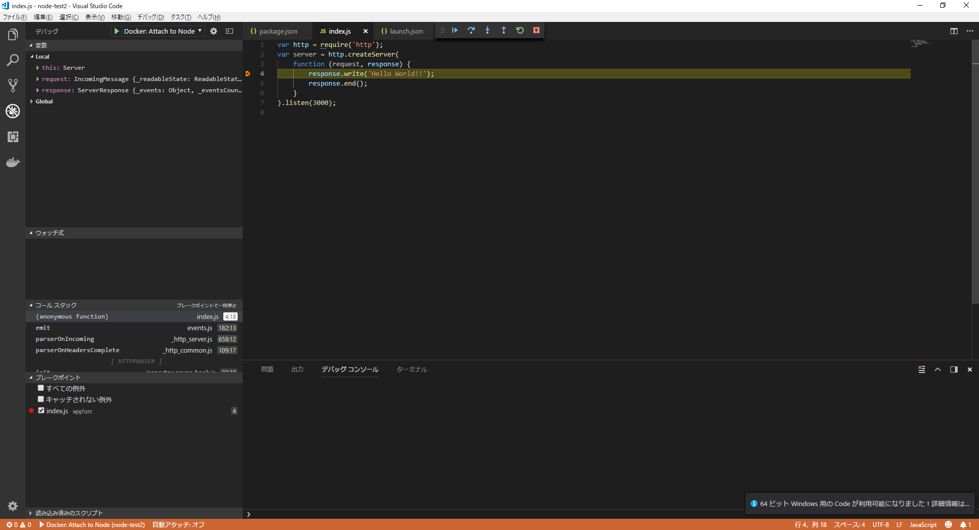Click the Step Out icon
Viewport: 979px width, 530px height.
(504, 31)
